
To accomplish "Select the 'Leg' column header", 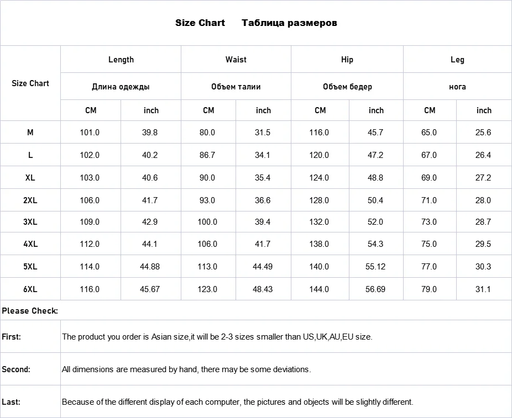I will [x=457, y=60].
